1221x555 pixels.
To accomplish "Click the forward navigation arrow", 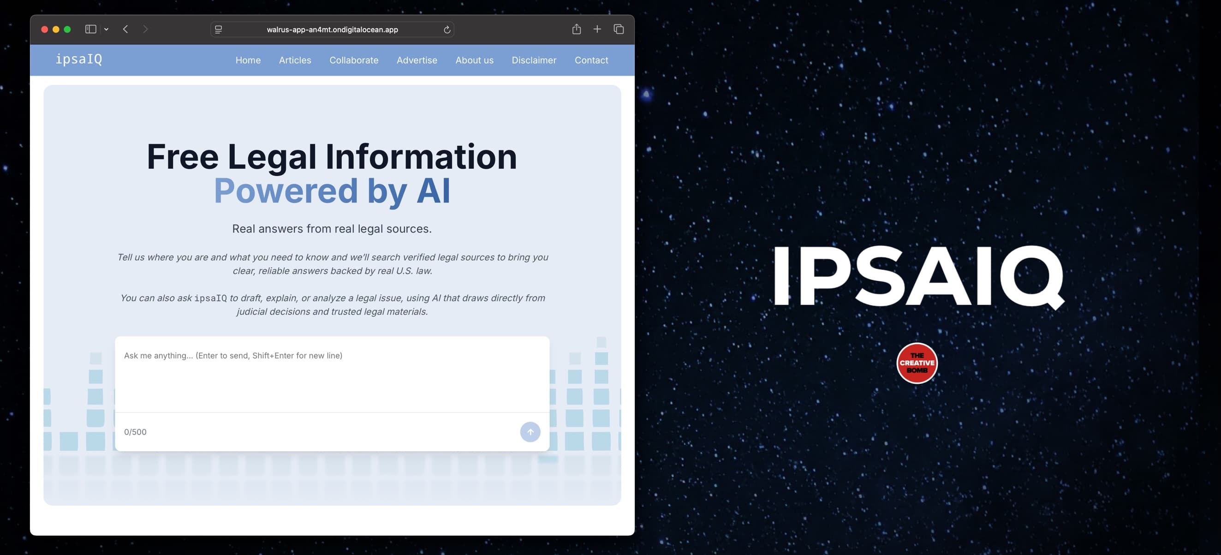I will pyautogui.click(x=145, y=29).
